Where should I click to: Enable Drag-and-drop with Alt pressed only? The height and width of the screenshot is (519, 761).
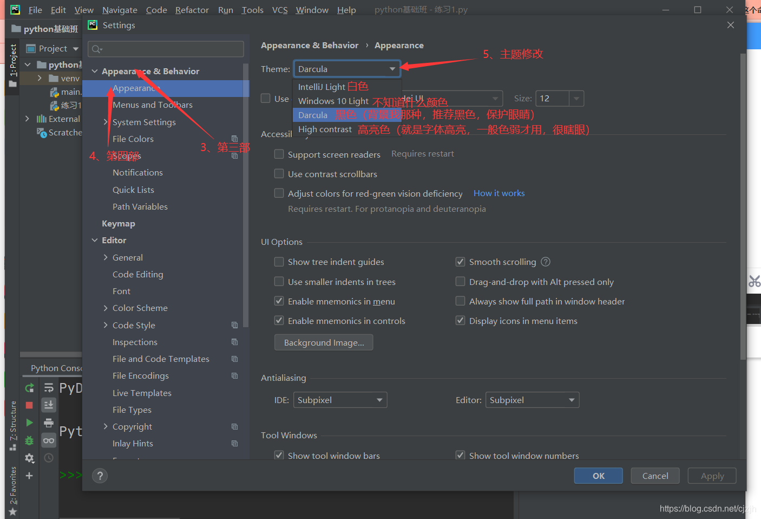pyautogui.click(x=460, y=282)
